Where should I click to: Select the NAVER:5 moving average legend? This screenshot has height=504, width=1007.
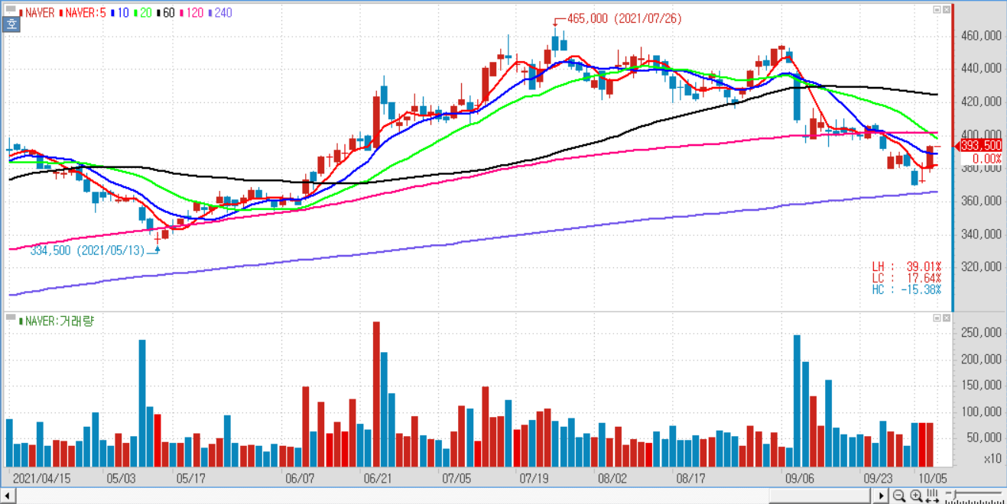(82, 13)
